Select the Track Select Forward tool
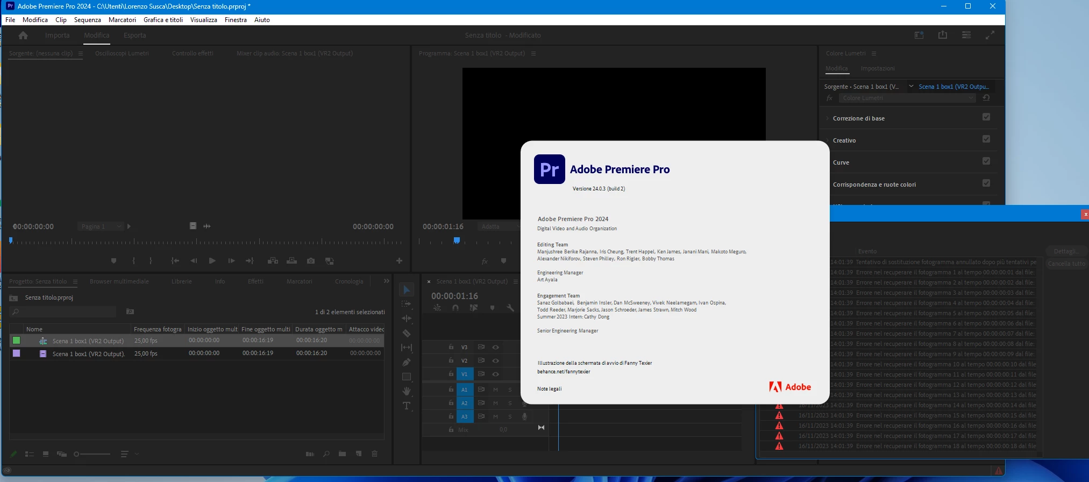Screen dimensions: 1089x482 point(407,304)
